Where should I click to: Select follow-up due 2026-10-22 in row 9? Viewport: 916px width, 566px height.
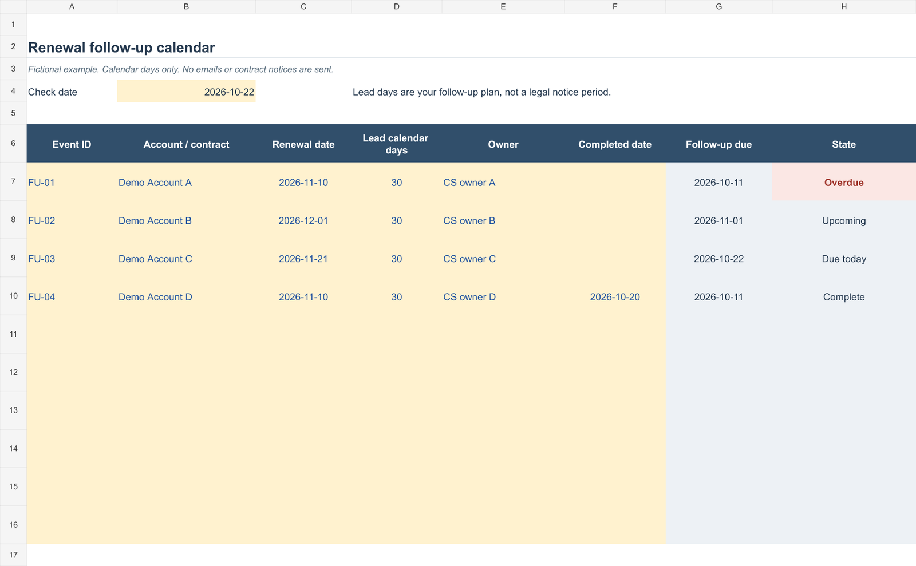718,259
